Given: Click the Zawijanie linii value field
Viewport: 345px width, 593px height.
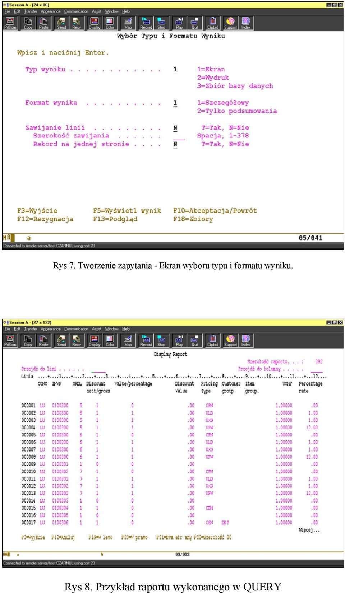Looking at the screenshot, I should click(x=175, y=128).
